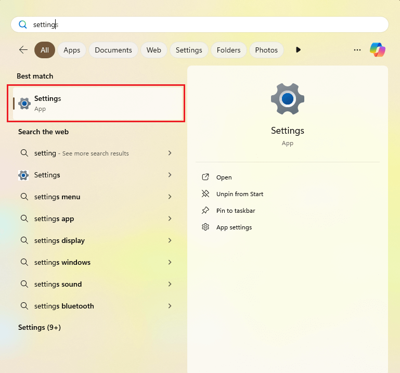Click the Open external-link icon
400x373 pixels.
pos(205,177)
